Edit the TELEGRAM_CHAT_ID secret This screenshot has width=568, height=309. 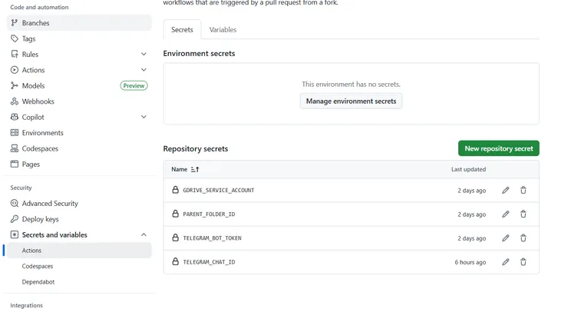click(x=505, y=262)
